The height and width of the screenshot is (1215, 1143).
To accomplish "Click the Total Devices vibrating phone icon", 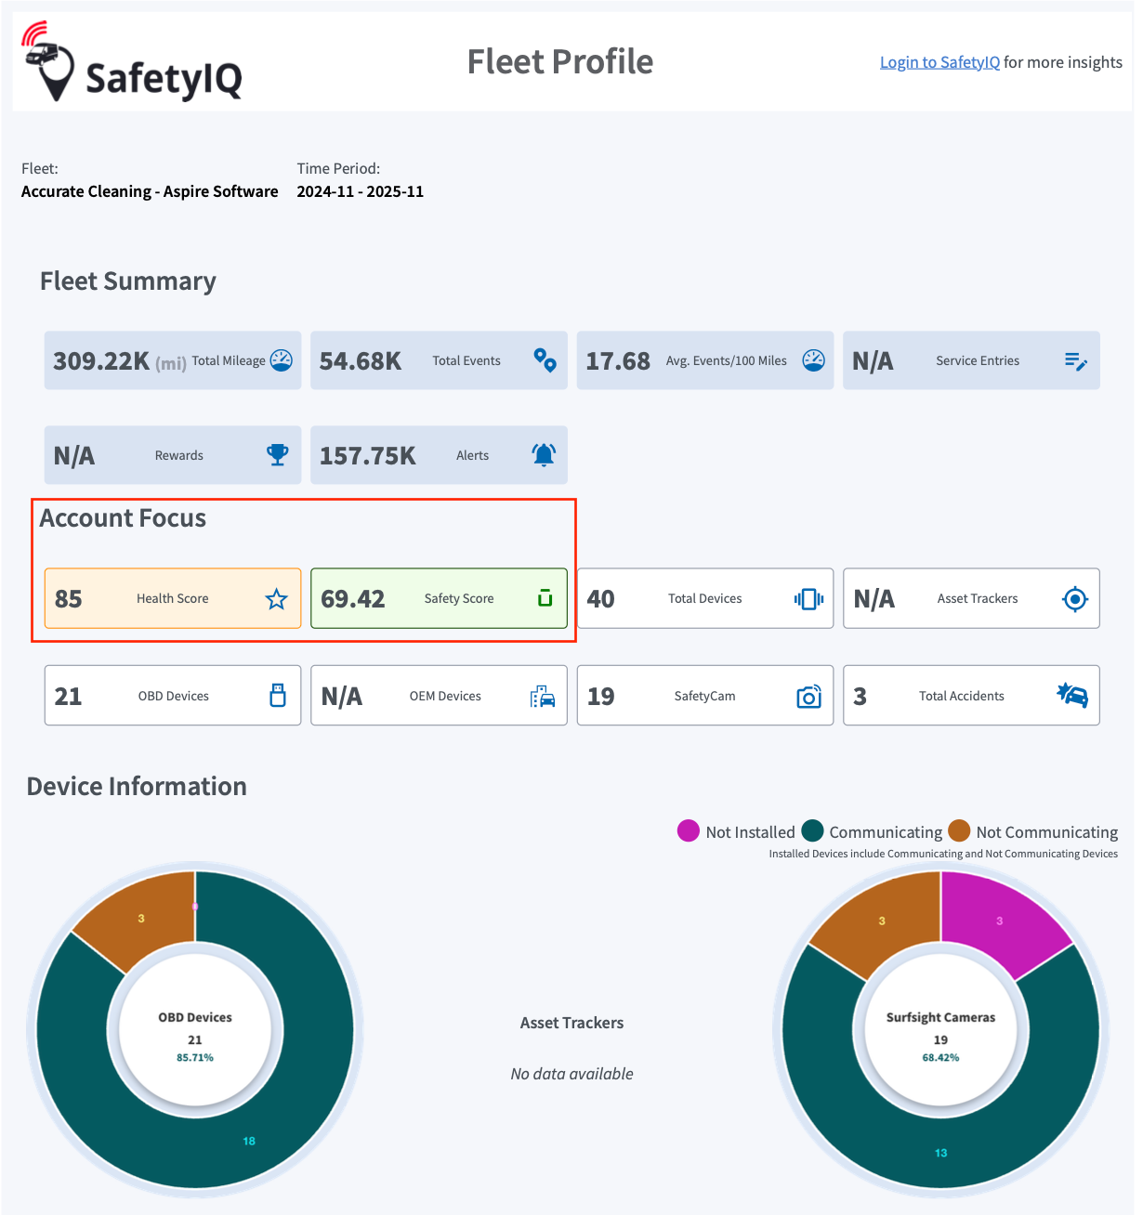I will (809, 599).
